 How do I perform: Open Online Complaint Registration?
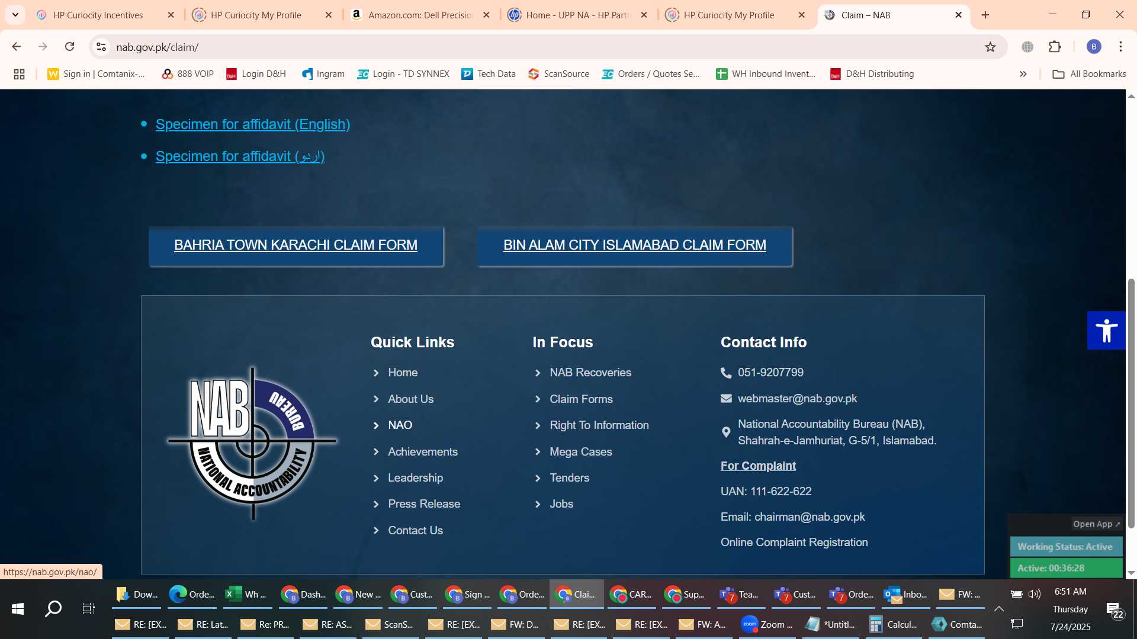[x=794, y=542]
